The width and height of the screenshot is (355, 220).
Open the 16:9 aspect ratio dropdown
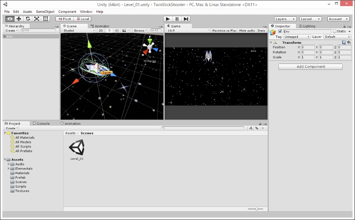189,31
